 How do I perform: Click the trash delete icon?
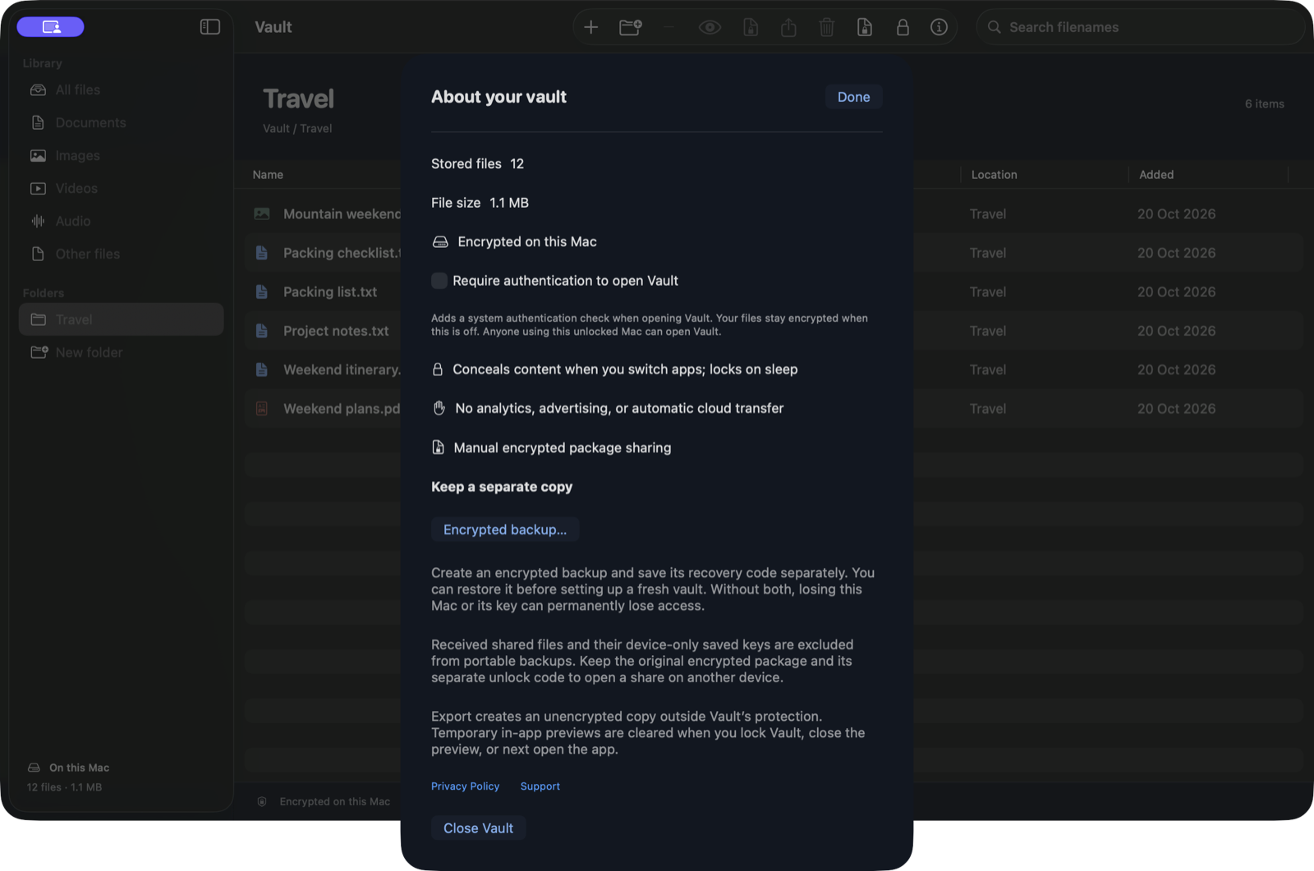pyautogui.click(x=827, y=27)
